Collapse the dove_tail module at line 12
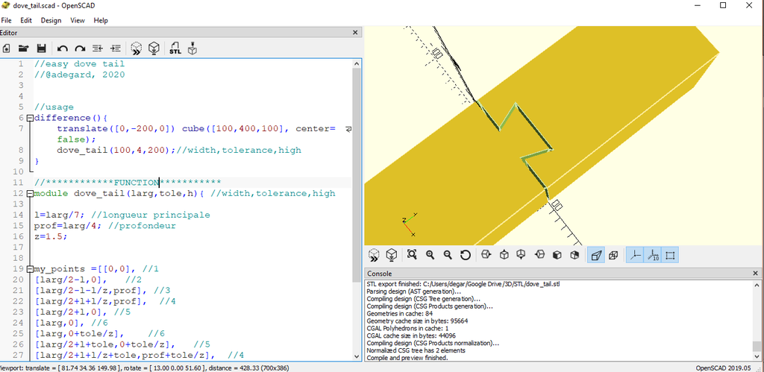Viewport: 764px width, 372px height. [30, 194]
